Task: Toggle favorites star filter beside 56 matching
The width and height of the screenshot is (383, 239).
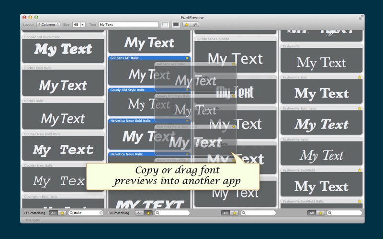Action: [x=148, y=213]
